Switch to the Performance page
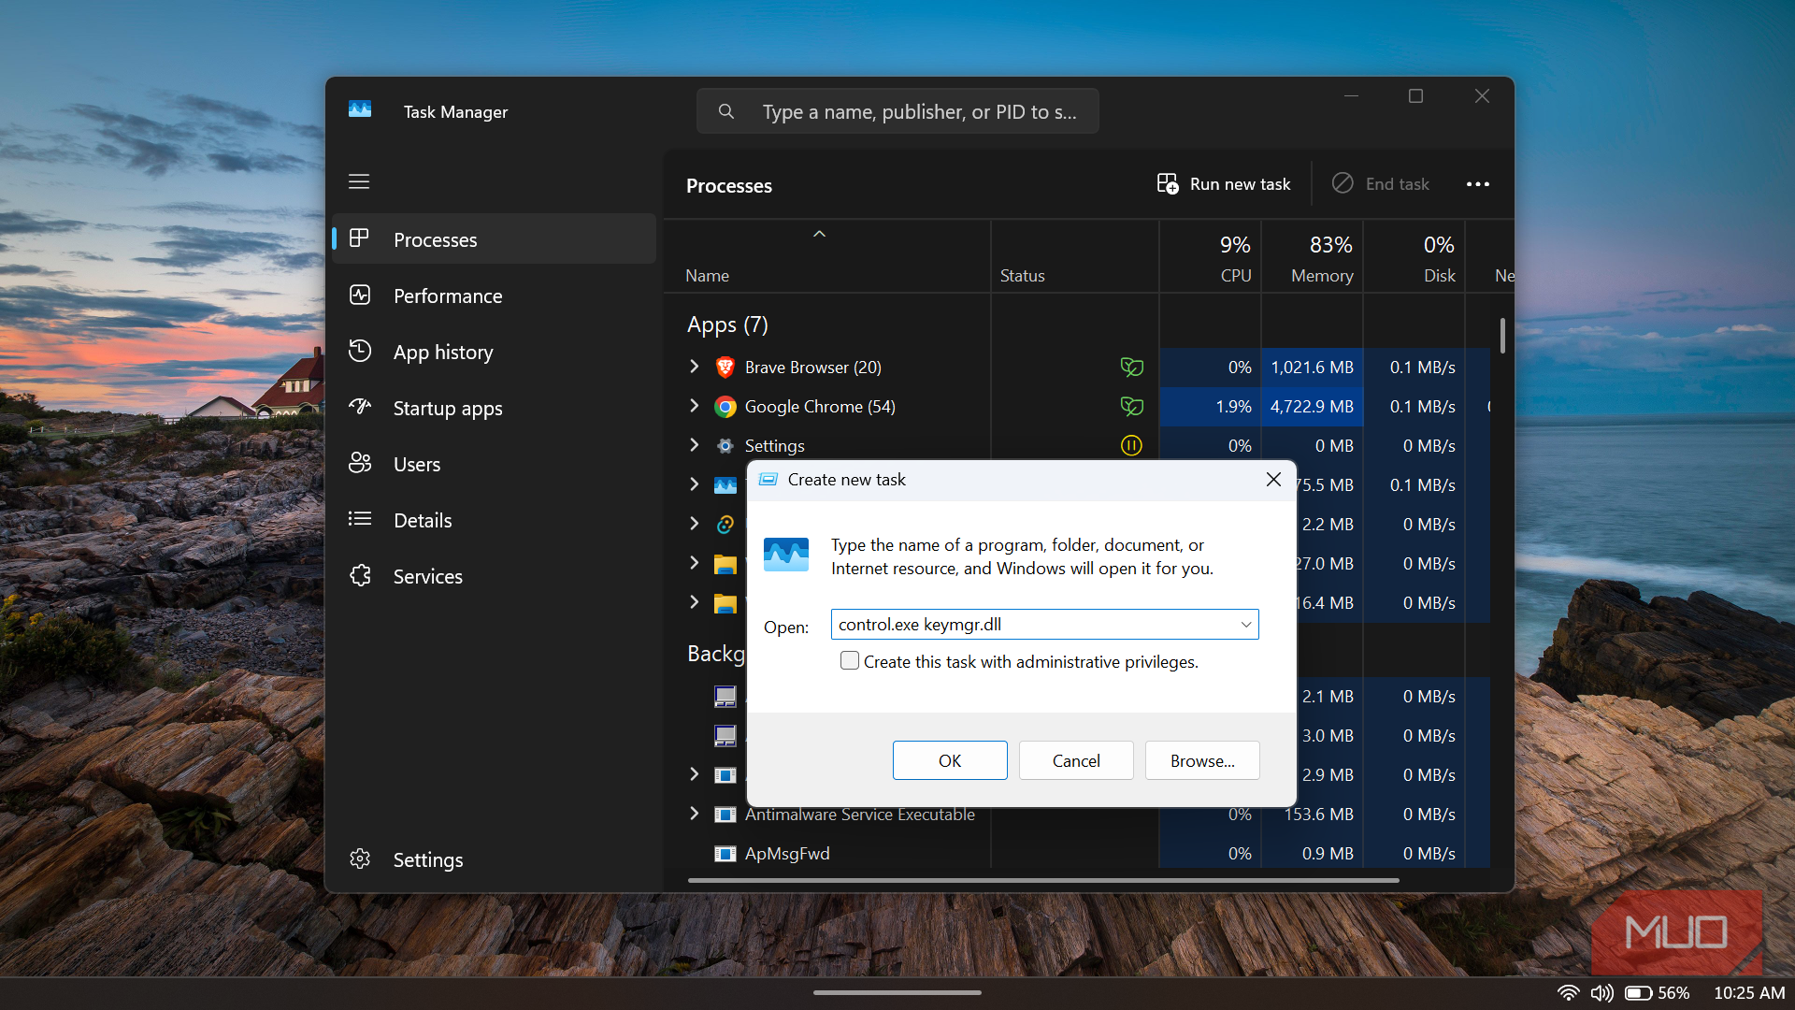This screenshot has width=1795, height=1010. click(x=495, y=296)
